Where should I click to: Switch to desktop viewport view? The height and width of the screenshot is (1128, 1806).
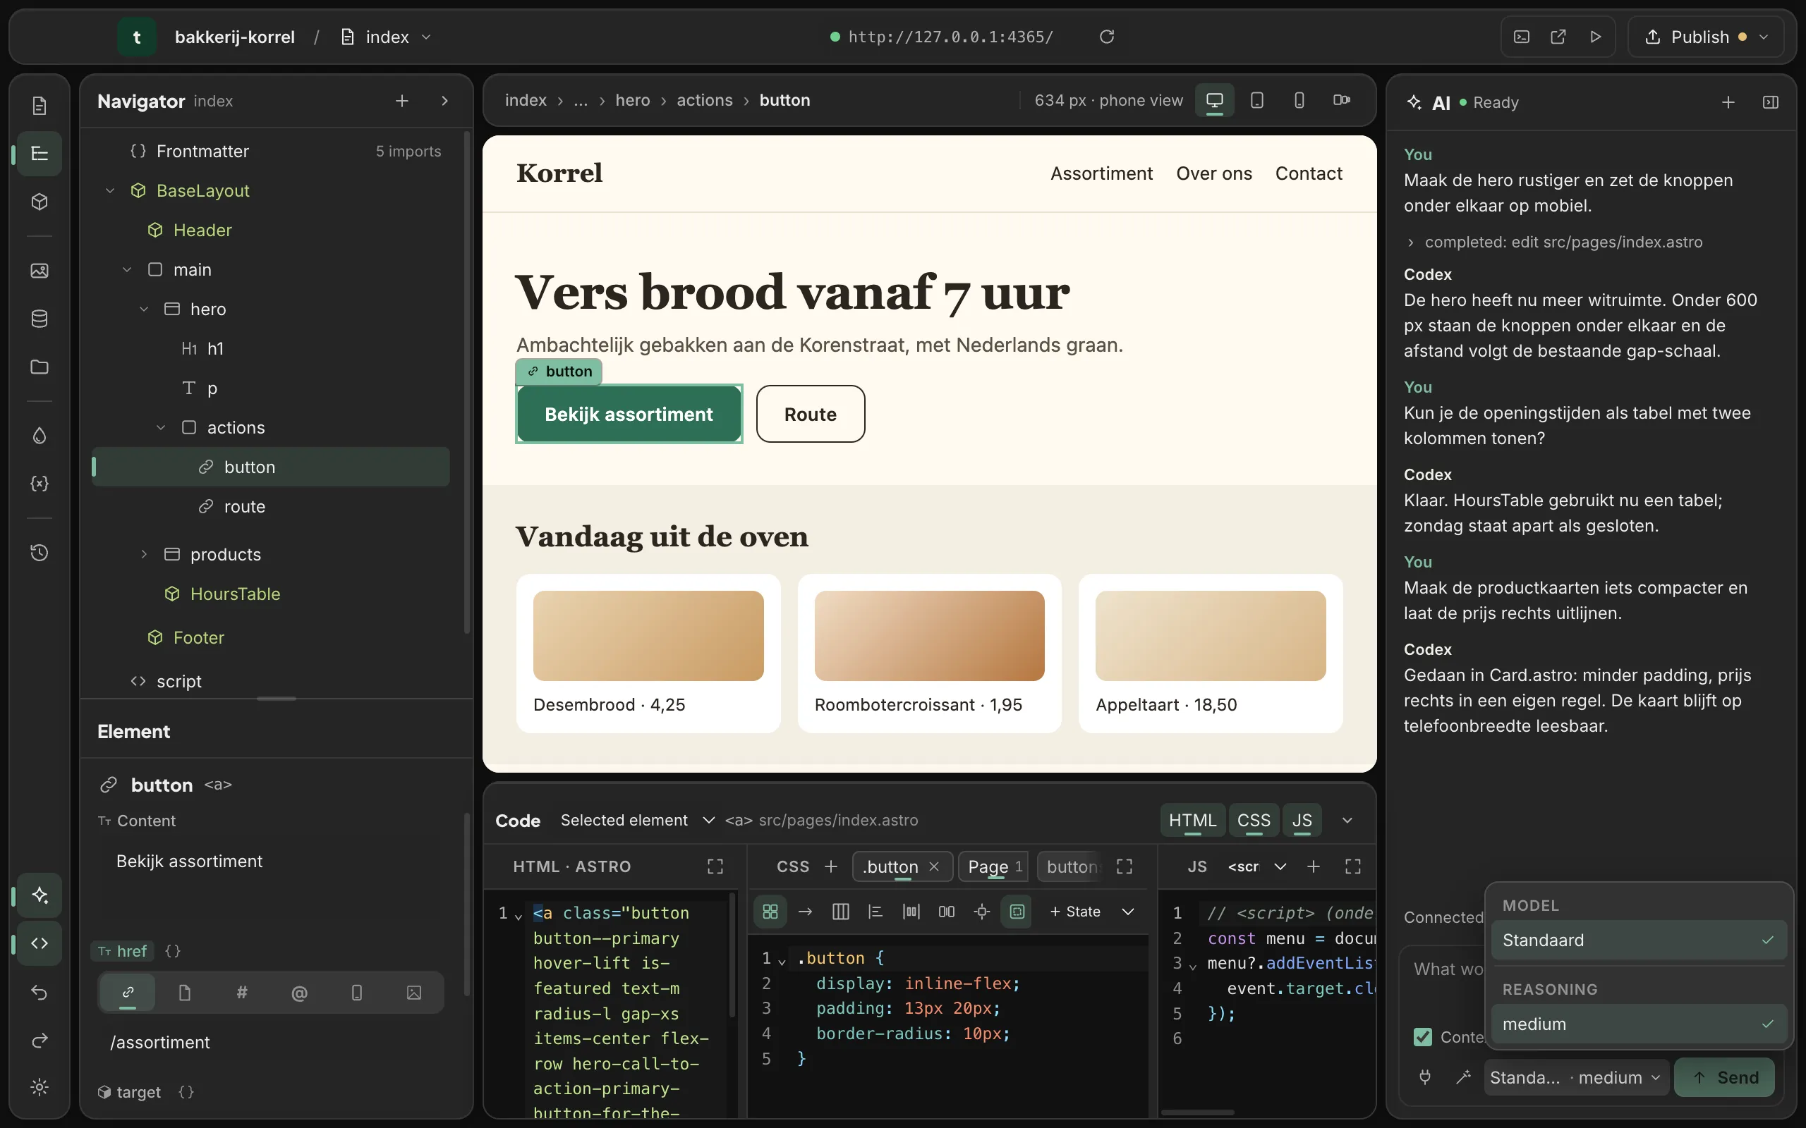pyautogui.click(x=1214, y=100)
